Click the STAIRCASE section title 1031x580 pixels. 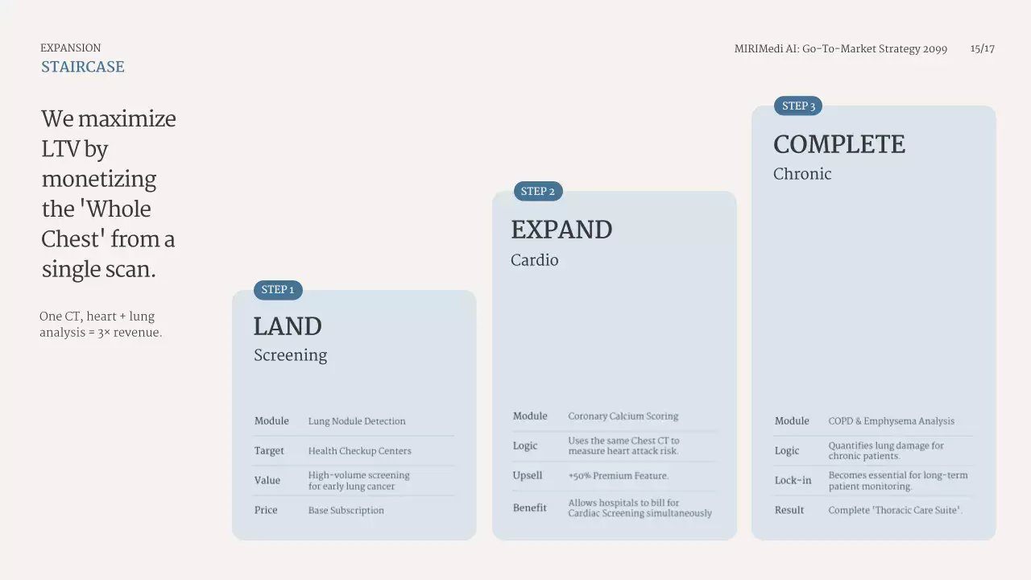(x=83, y=67)
